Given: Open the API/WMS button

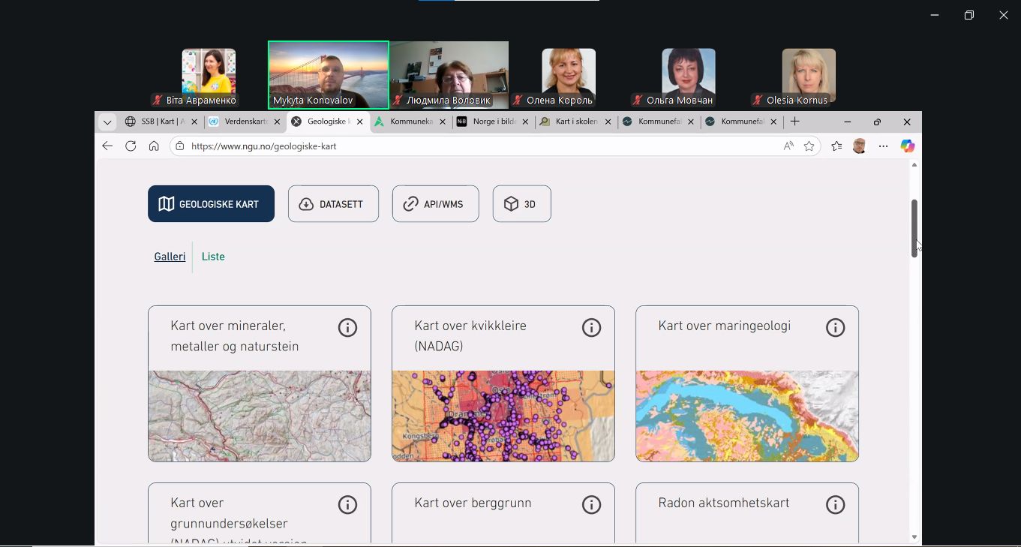Looking at the screenshot, I should [435, 204].
